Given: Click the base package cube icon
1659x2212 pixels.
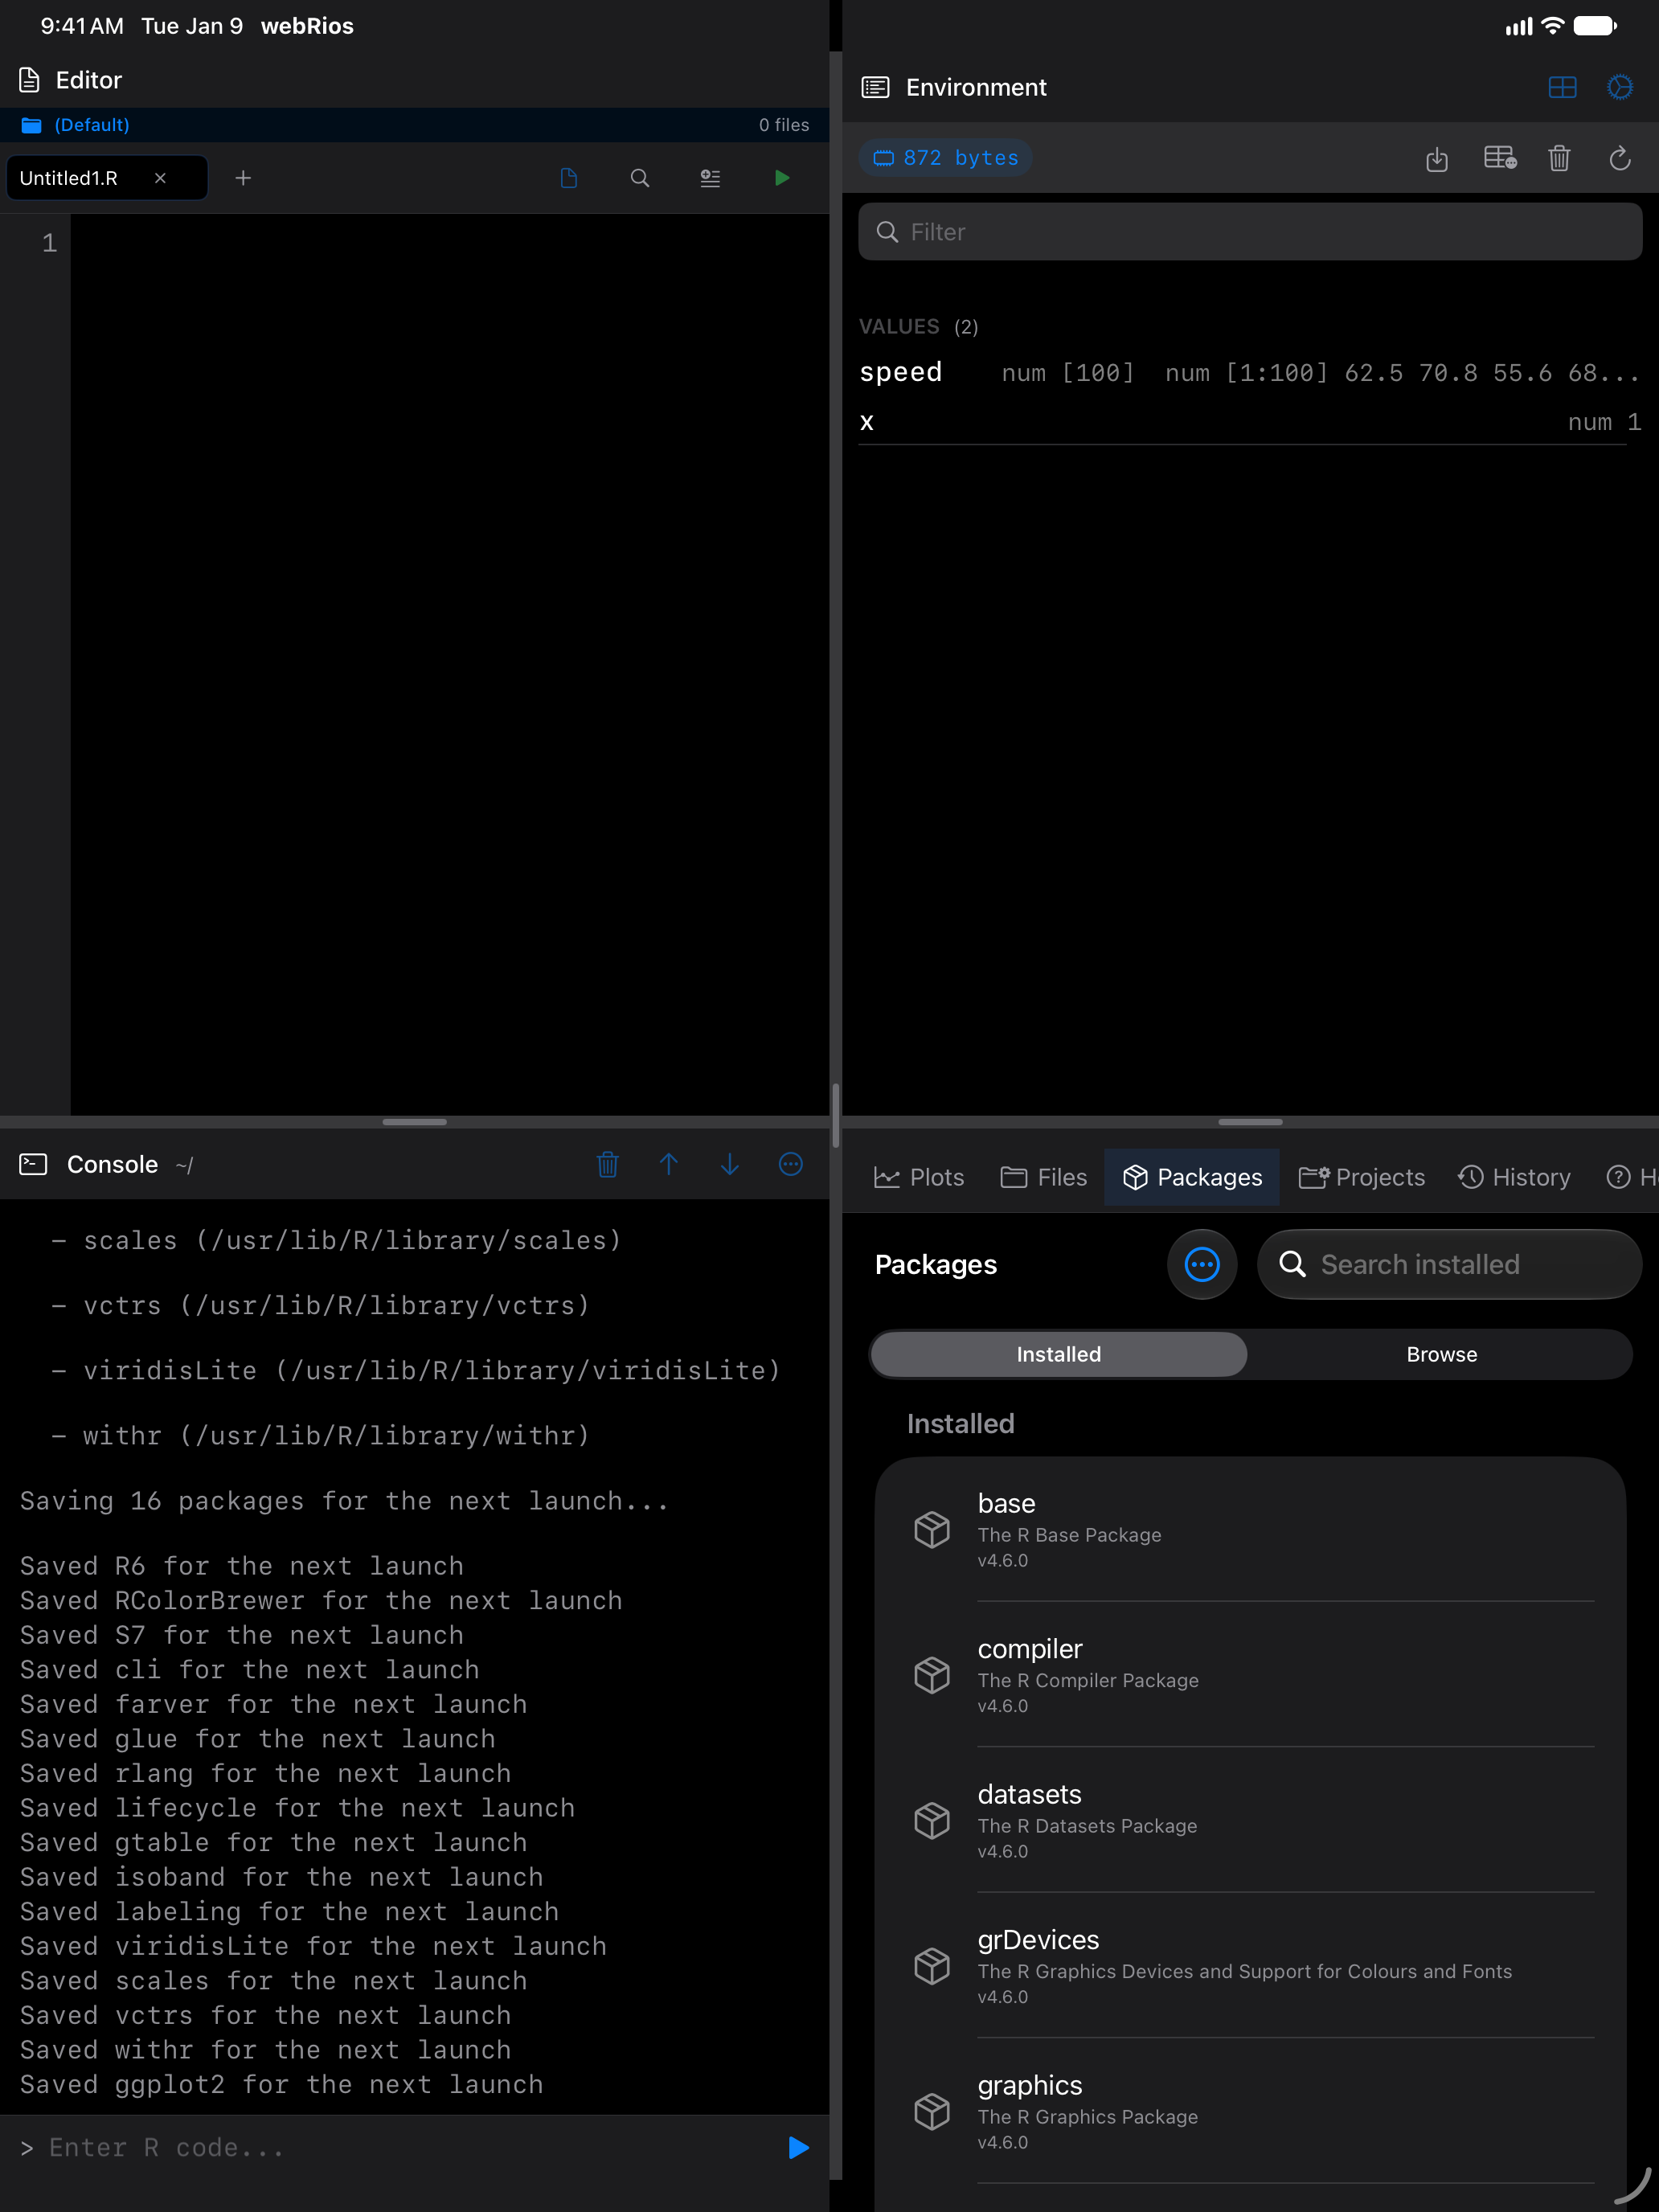Looking at the screenshot, I should (x=932, y=1530).
